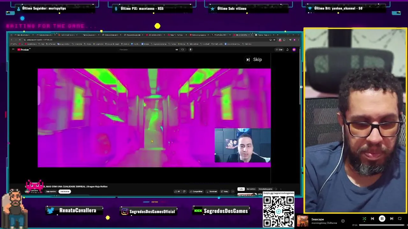The width and height of the screenshot is (408, 229).
Task: Toggle Spotify shuffle
Action: click(364, 219)
